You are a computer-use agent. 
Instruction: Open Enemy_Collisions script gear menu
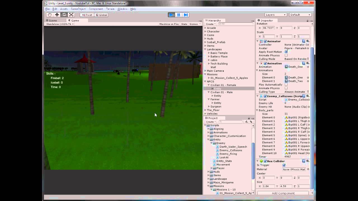tap(308, 96)
